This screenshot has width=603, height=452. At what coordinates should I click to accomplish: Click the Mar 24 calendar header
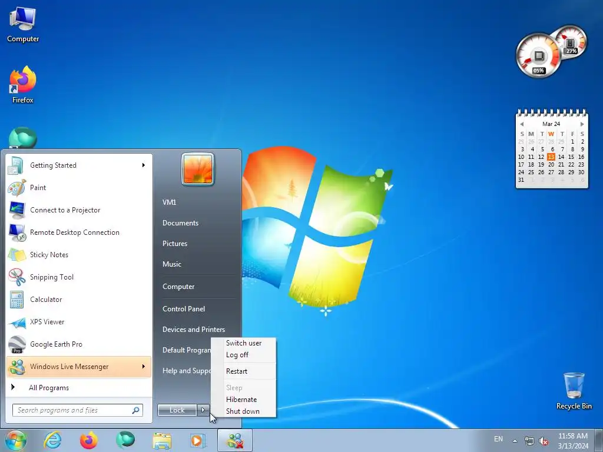[551, 124]
